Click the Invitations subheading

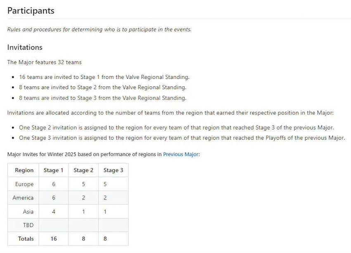pyautogui.click(x=25, y=47)
